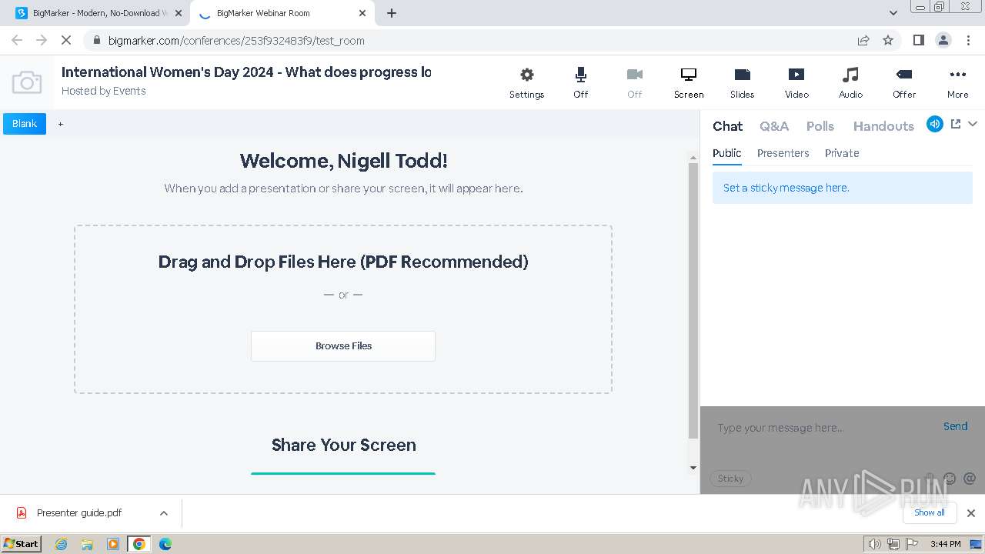
Task: Toggle the browser side panel
Action: click(x=918, y=40)
